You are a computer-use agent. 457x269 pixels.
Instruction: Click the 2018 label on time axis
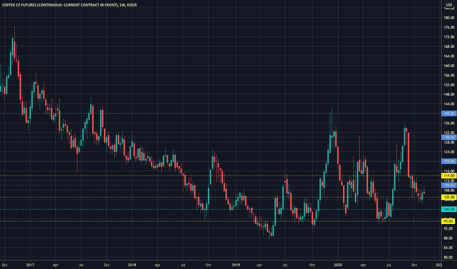pos(132,265)
